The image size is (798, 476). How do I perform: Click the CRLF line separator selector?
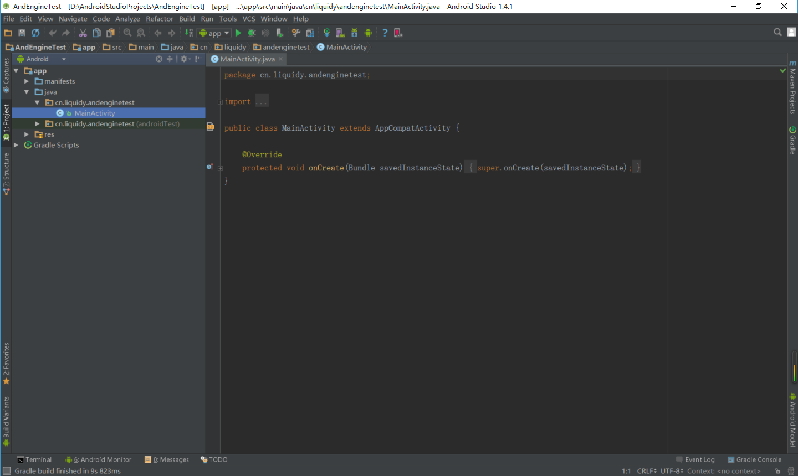click(646, 471)
